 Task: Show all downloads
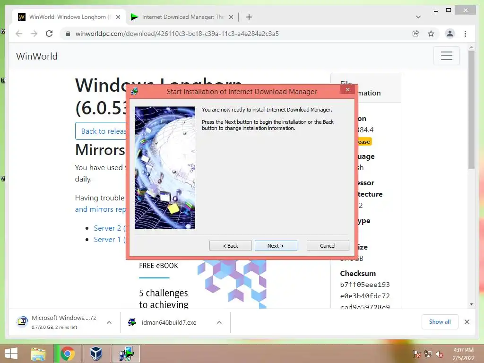(x=440, y=322)
